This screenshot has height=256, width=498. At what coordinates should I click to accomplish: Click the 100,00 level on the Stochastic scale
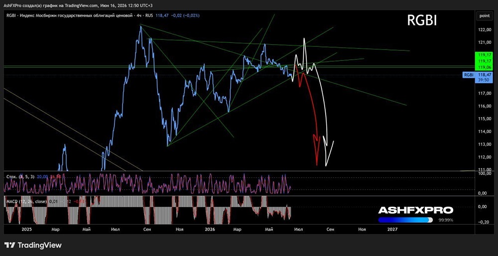(485, 174)
